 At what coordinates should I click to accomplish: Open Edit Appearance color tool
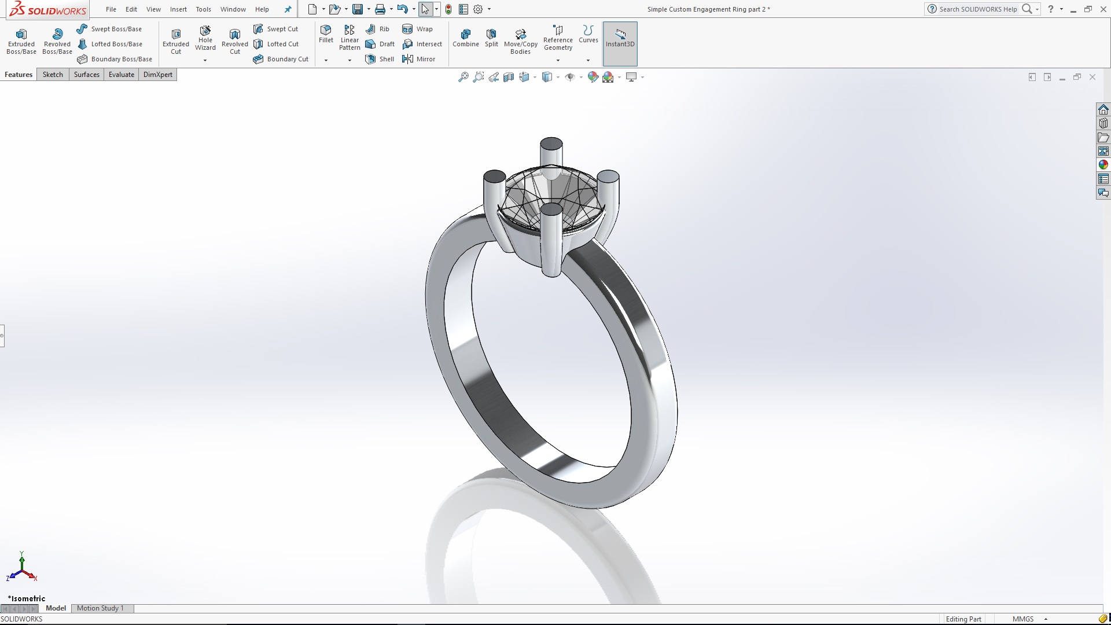[593, 76]
